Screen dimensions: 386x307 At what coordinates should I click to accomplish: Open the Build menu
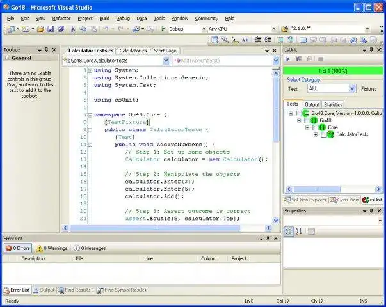point(104,19)
